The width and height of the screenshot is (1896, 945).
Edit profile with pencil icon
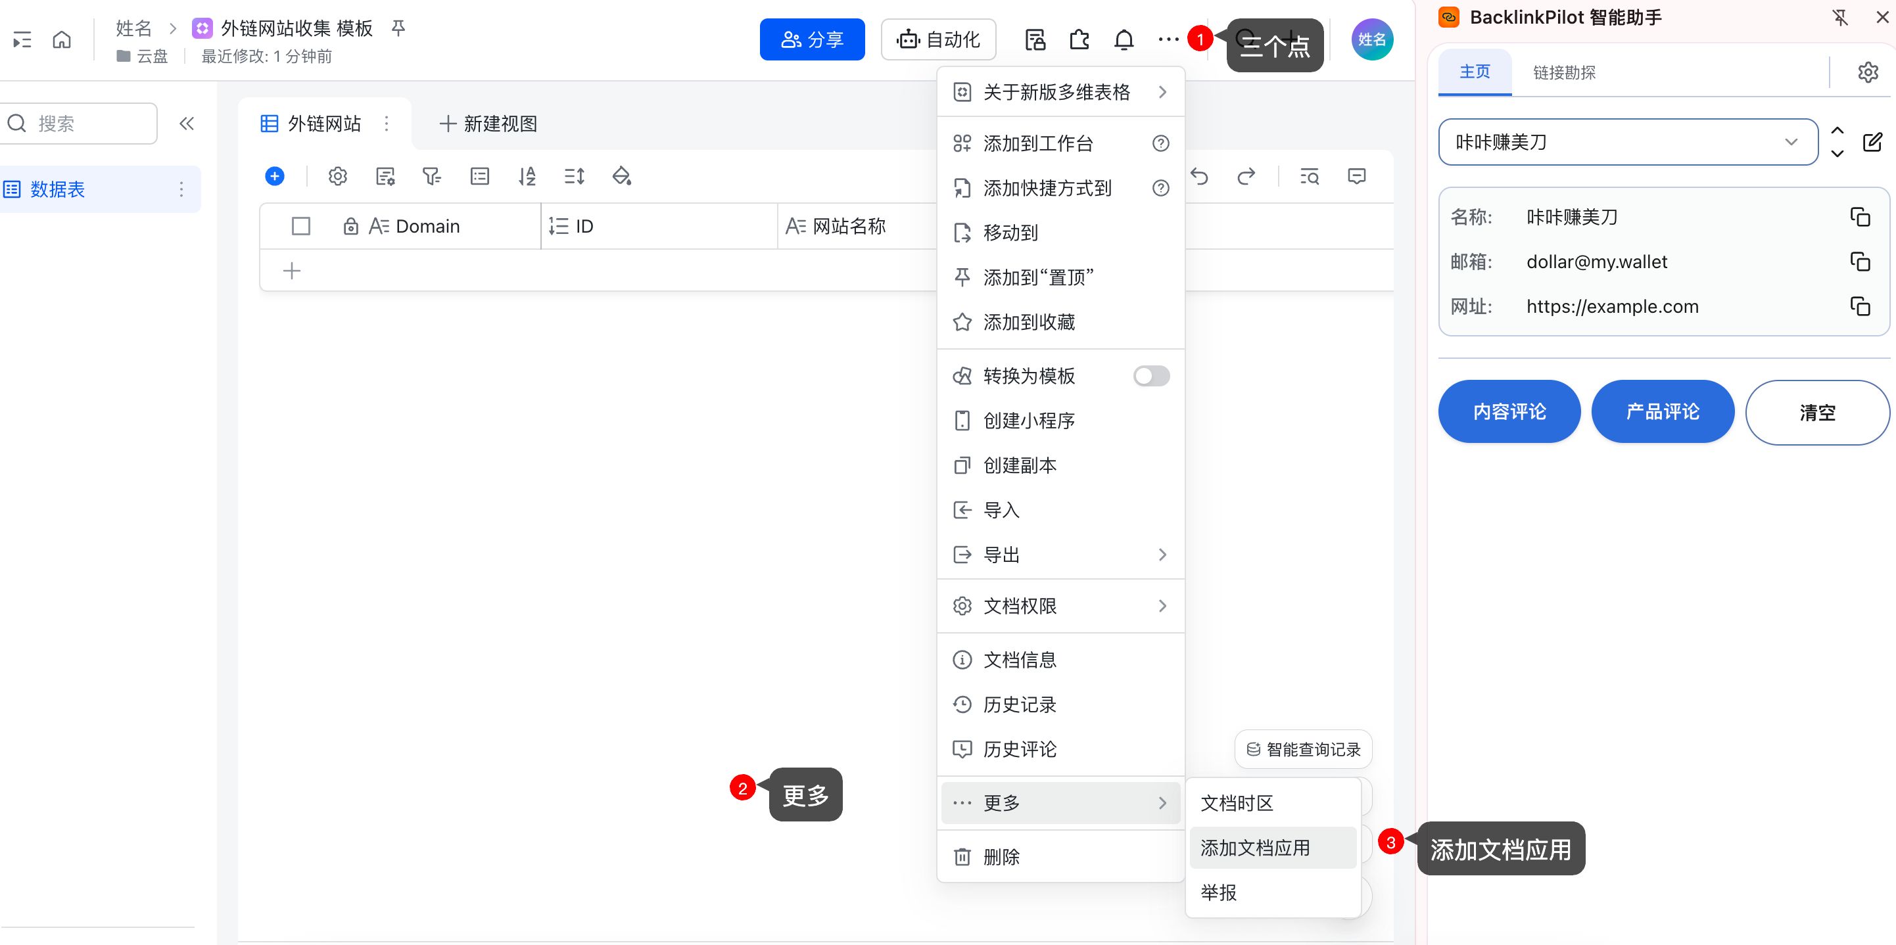click(1872, 142)
